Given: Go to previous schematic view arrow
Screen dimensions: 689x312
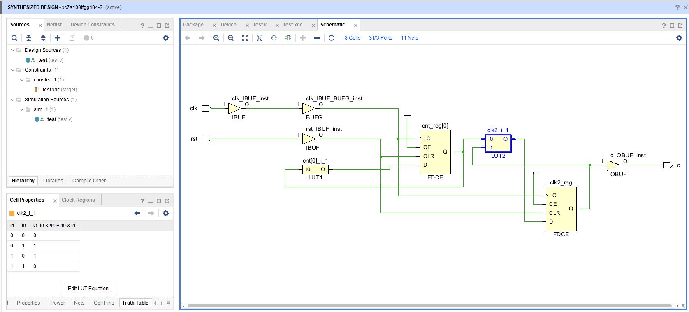Looking at the screenshot, I should pyautogui.click(x=188, y=38).
